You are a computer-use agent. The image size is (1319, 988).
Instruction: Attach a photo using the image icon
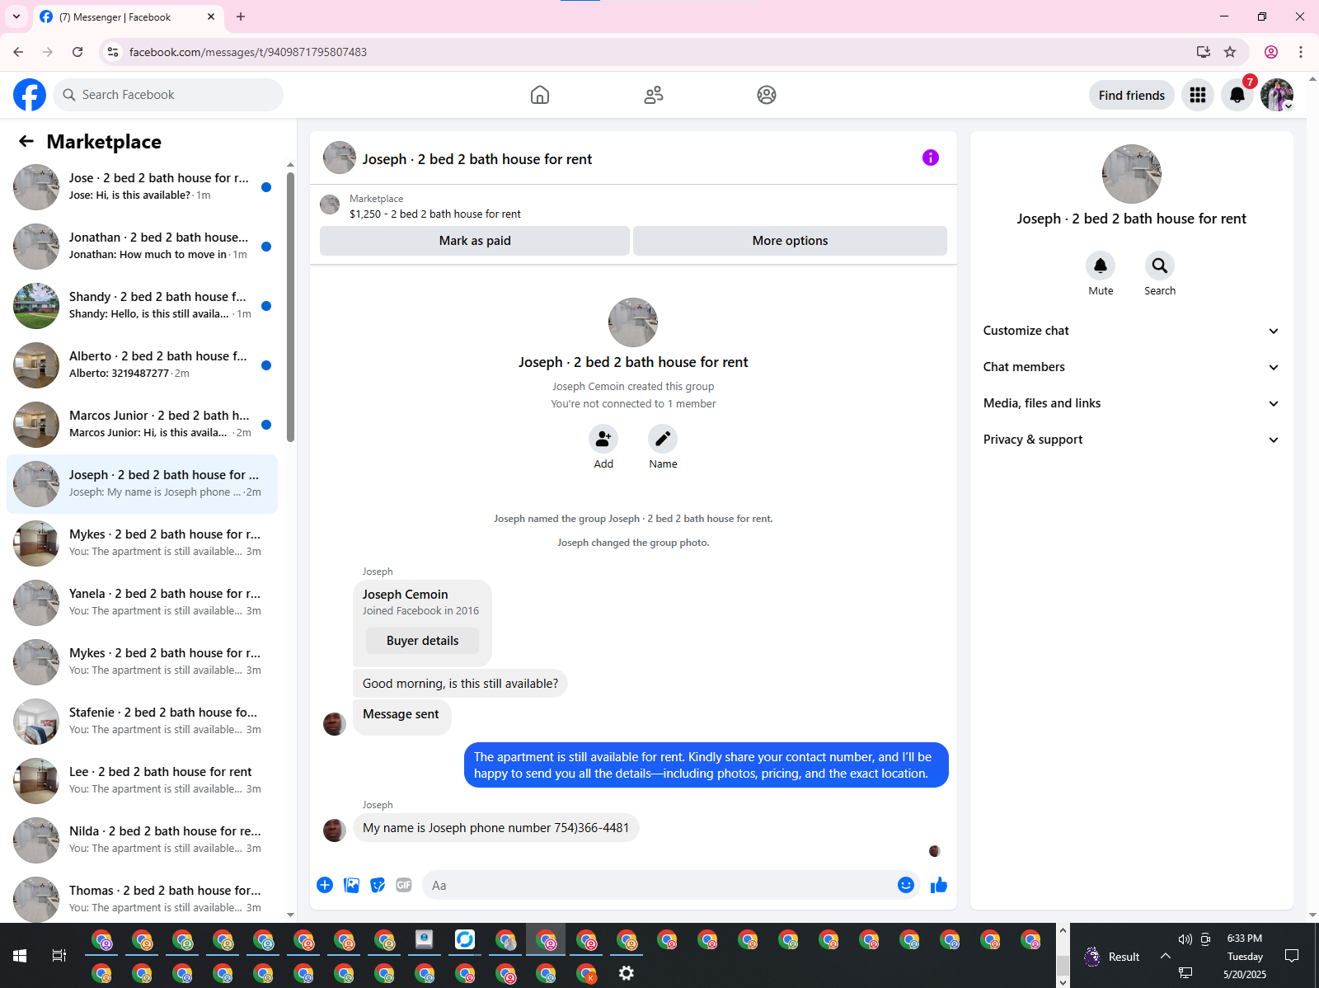(351, 885)
